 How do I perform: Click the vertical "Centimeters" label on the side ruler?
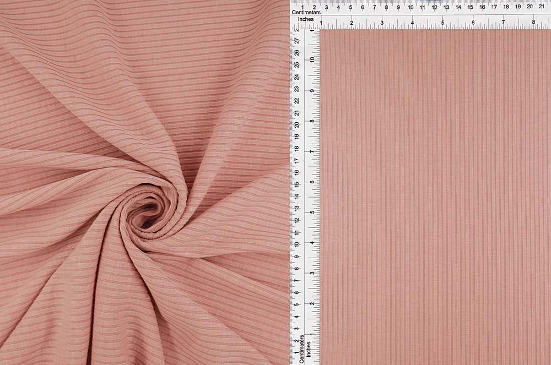coord(301,349)
